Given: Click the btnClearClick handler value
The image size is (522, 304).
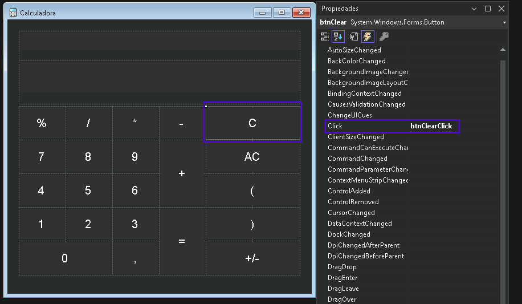Looking at the screenshot, I should (431, 126).
